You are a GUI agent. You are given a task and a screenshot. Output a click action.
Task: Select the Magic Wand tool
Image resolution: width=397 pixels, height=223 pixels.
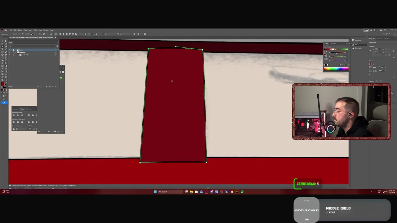coord(2,44)
